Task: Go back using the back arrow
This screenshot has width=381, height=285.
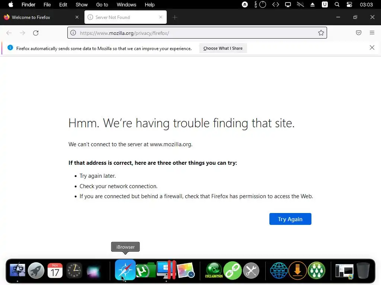Action: tap(9, 33)
